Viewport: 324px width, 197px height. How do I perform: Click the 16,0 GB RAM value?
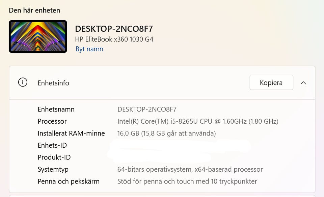pos(166,133)
